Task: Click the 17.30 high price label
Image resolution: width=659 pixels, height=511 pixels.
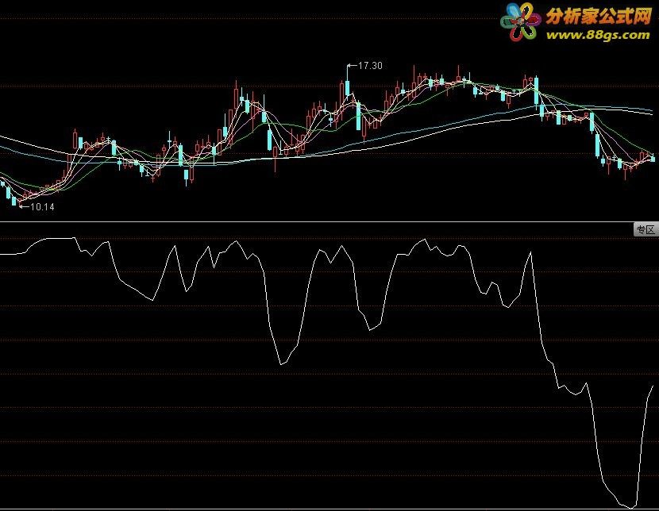Action: click(370, 66)
